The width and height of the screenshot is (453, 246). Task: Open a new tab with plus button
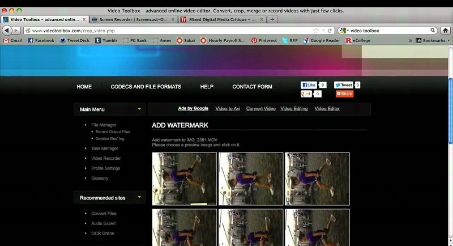point(272,19)
